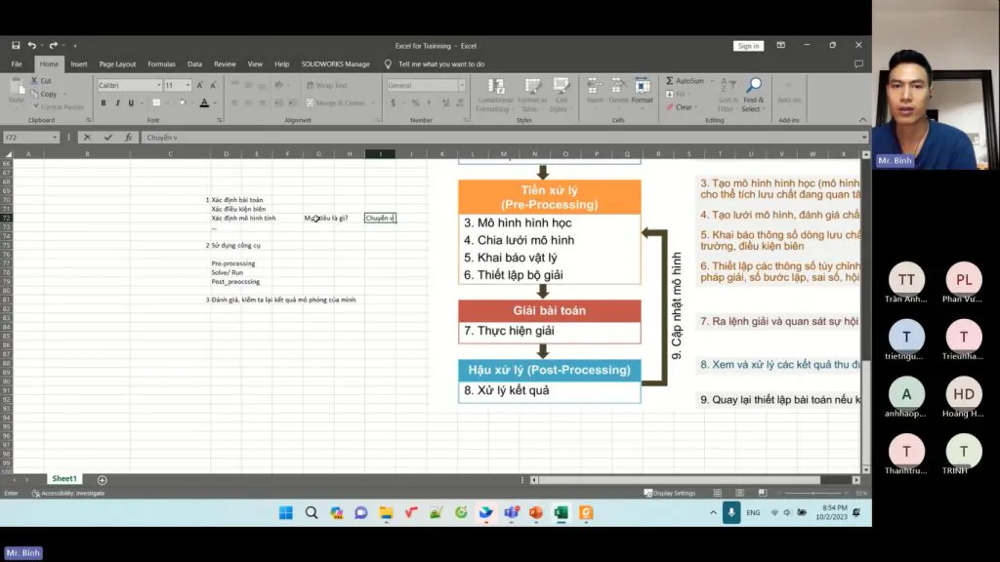Viewport: 1000px width, 562px height.
Task: Toggle Wrap Text
Action: [x=326, y=85]
